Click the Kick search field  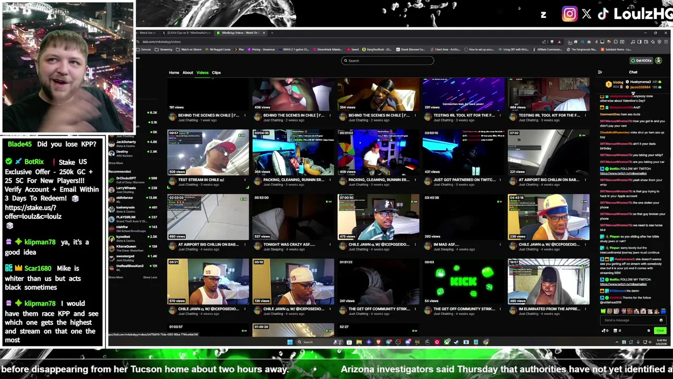click(x=388, y=61)
